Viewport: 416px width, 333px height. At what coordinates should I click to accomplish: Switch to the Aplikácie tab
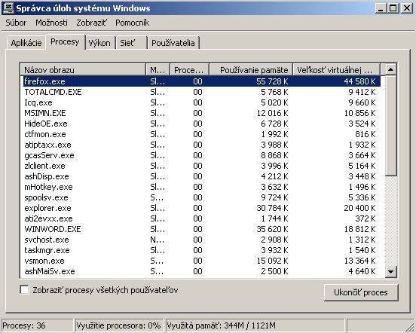(x=26, y=43)
